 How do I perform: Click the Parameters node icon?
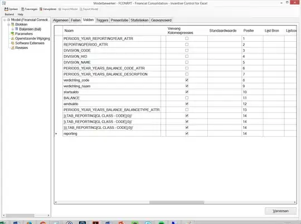[x=13, y=34]
